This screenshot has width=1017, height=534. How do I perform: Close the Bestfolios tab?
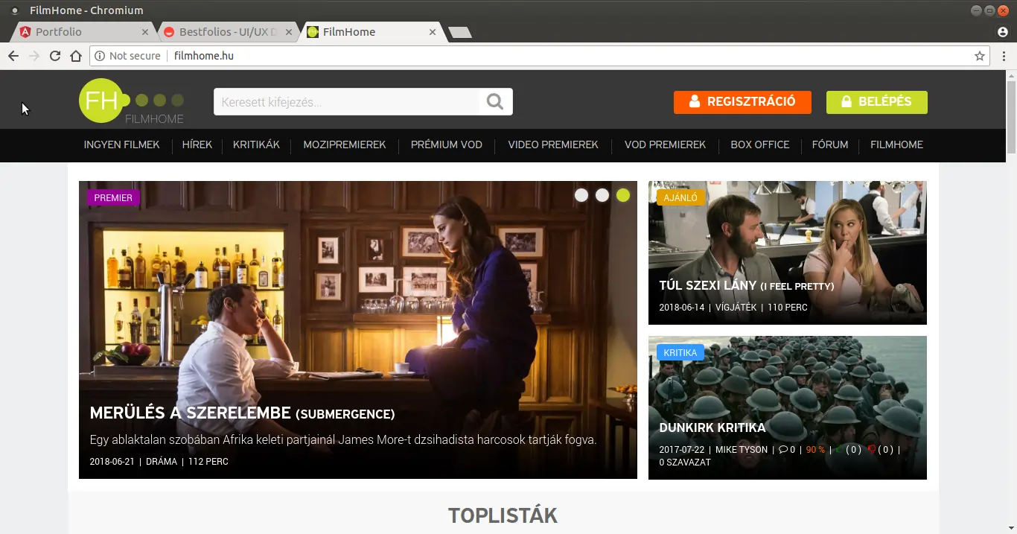click(x=289, y=32)
